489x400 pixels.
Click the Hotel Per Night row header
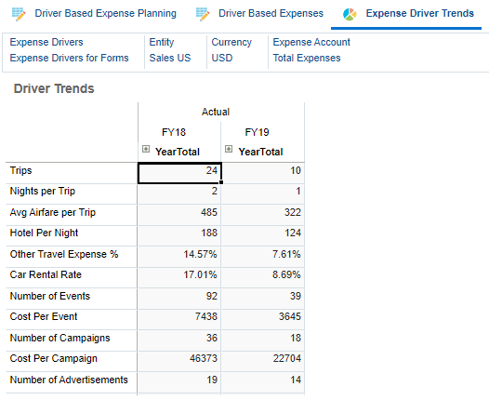(x=72, y=235)
